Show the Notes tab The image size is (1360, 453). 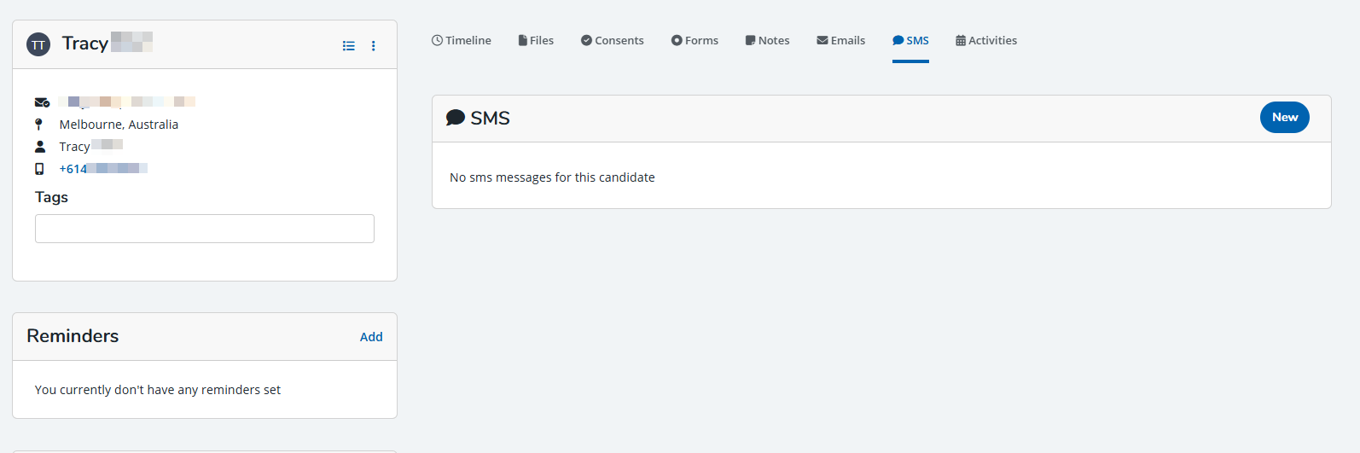pyautogui.click(x=767, y=41)
